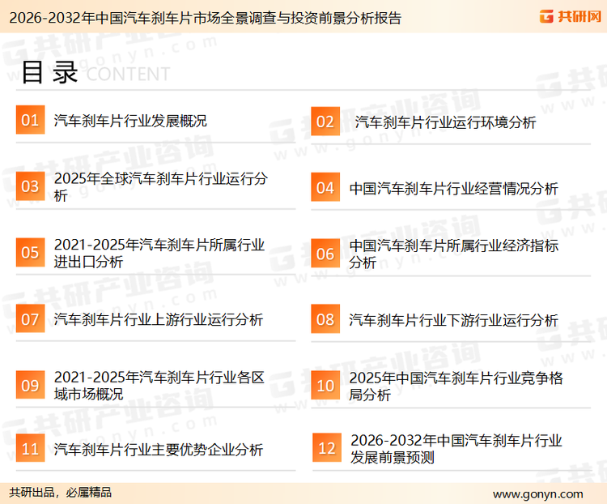Click the orange 10 number badge
This screenshot has height=504, width=607.
pyautogui.click(x=325, y=386)
